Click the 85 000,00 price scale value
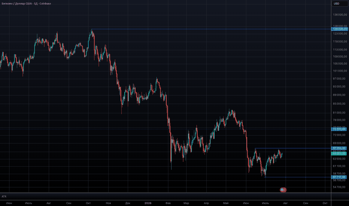349x206 pixels. click(339, 104)
